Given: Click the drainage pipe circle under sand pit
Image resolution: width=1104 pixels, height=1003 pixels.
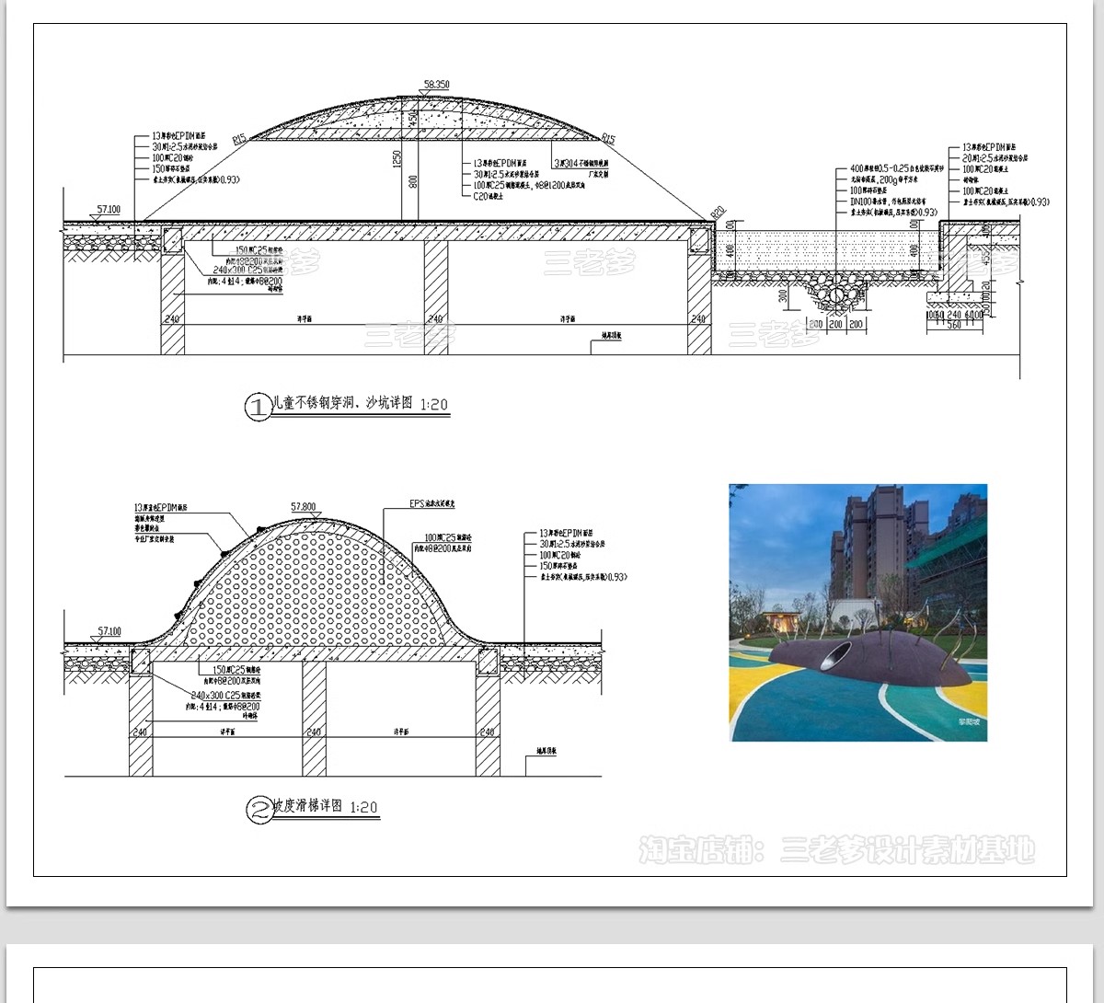Looking at the screenshot, I should [x=835, y=295].
